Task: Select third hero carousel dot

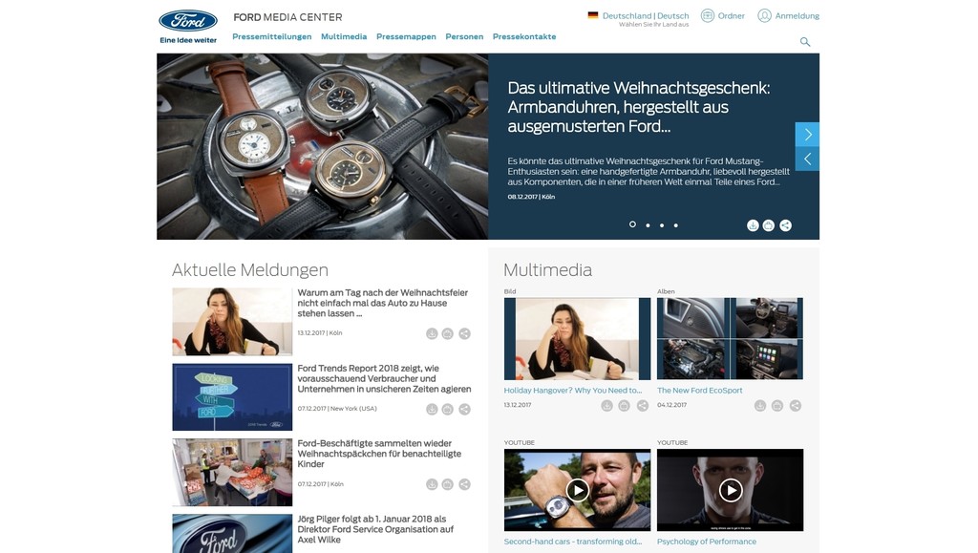Action: tap(662, 225)
